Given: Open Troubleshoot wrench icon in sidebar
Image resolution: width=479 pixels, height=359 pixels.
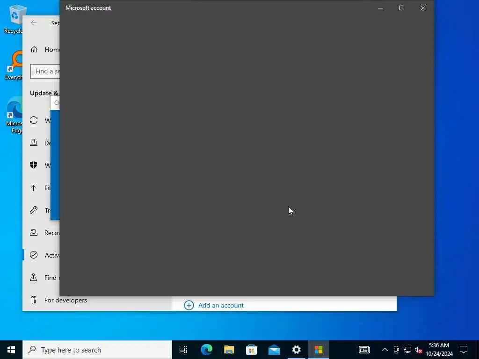Looking at the screenshot, I should (x=34, y=210).
